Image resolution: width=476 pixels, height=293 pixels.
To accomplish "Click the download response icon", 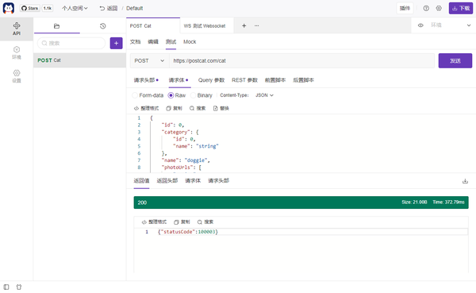I will pos(465,181).
